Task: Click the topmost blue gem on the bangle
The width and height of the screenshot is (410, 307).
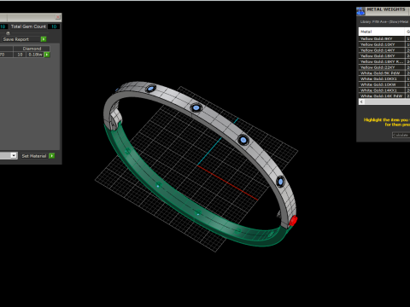Action: click(x=150, y=89)
